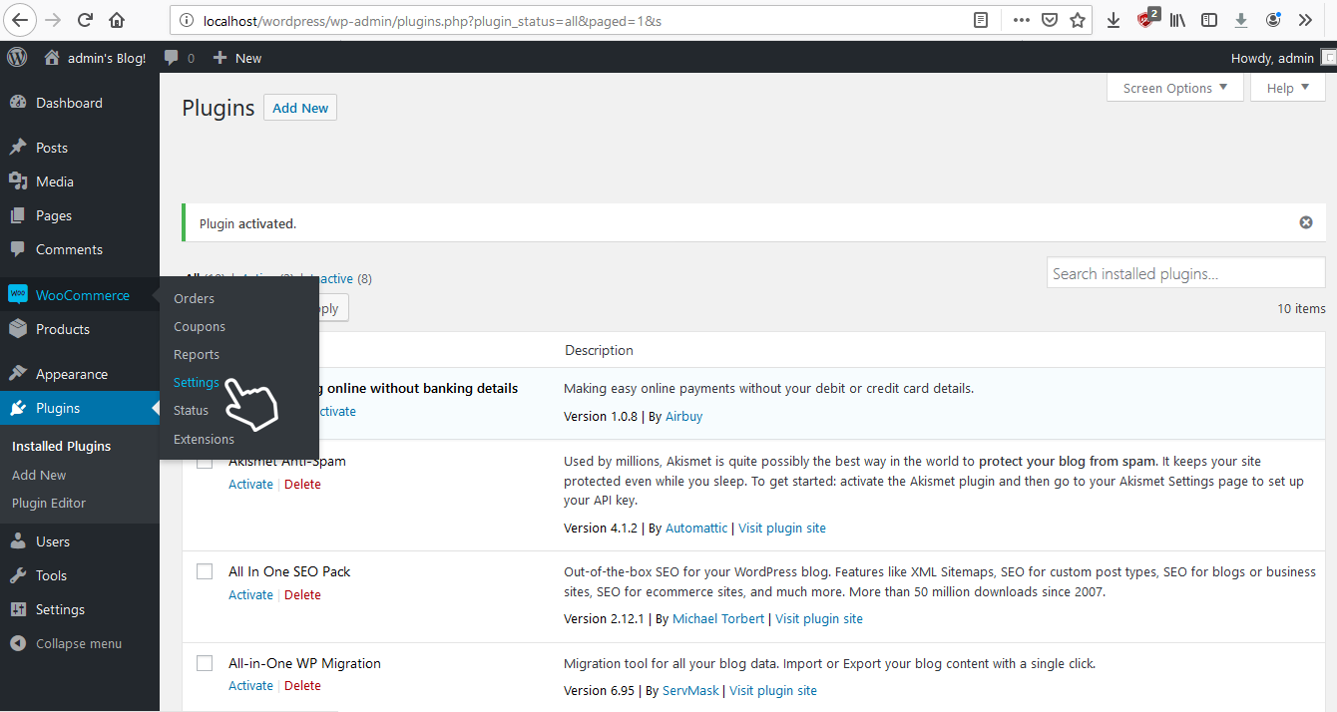Select Coupons in the WooCommerce submenu

pyautogui.click(x=200, y=327)
